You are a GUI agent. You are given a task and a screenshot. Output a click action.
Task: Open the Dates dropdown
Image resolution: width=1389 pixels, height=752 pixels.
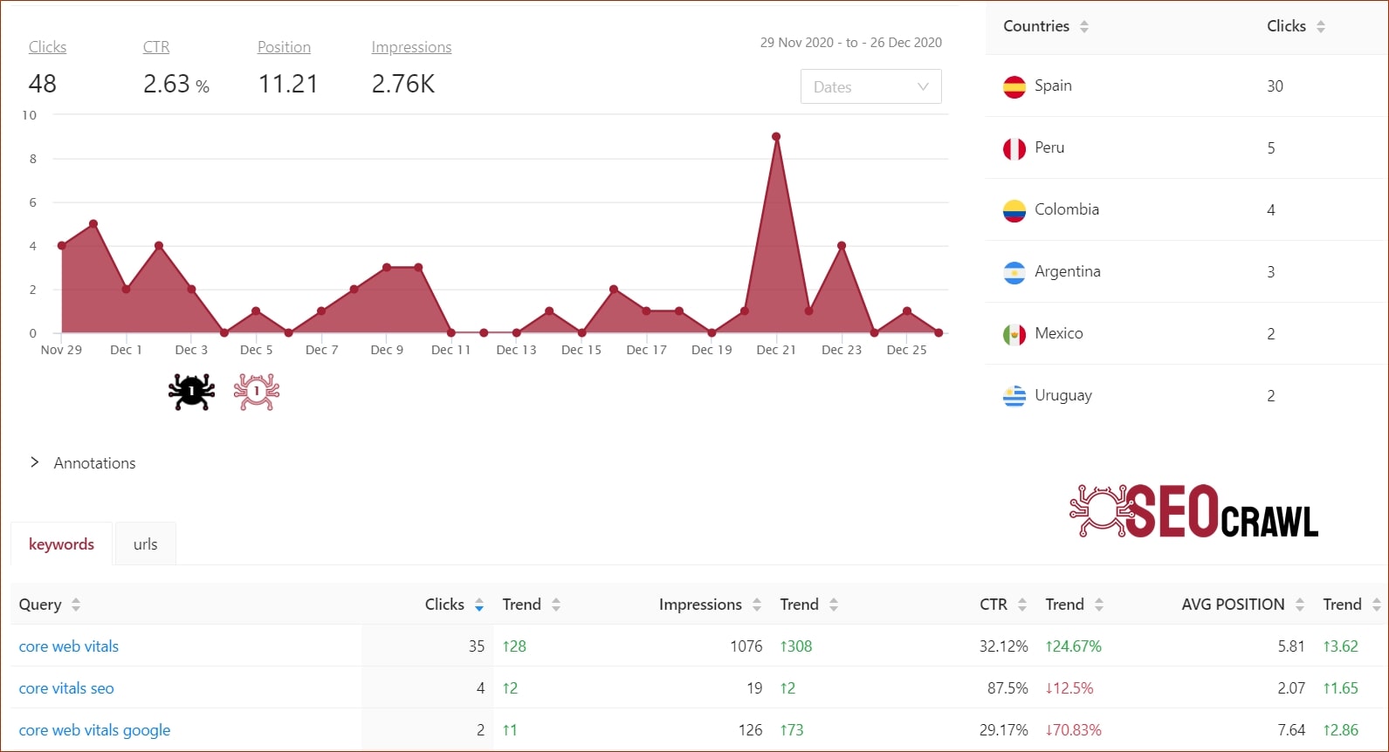tap(870, 86)
